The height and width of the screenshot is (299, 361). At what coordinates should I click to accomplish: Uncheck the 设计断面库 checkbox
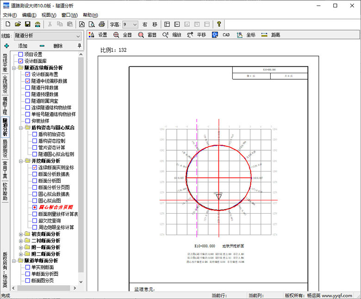pyautogui.click(x=21, y=61)
